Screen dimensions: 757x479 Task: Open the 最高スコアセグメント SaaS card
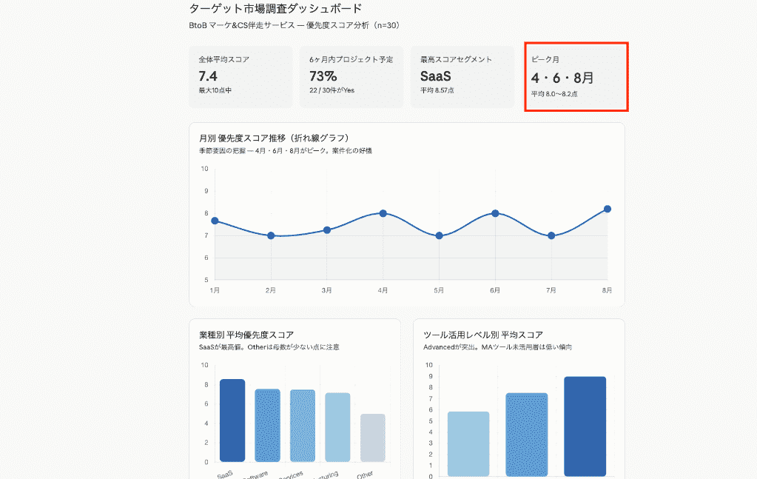tap(462, 77)
